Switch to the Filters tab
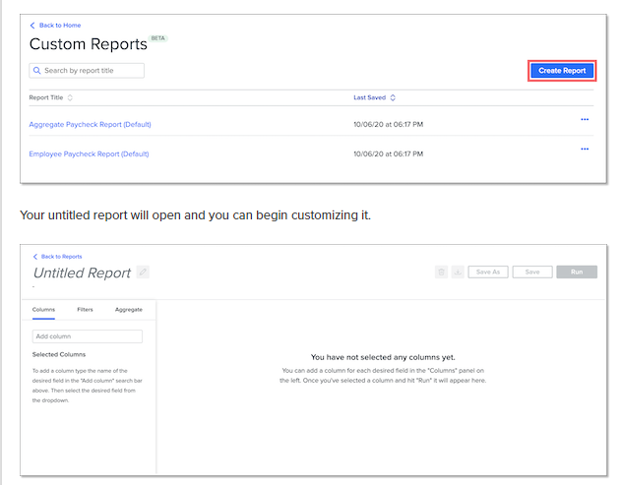Image resolution: width=622 pixels, height=485 pixels. tap(85, 309)
